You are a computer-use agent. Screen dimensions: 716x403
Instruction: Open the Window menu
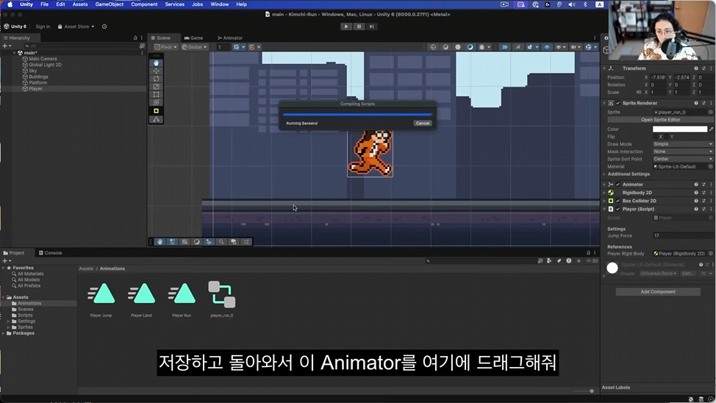(x=219, y=4)
